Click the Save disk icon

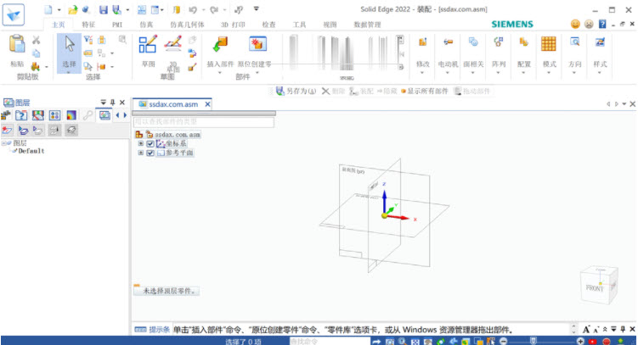click(x=104, y=9)
